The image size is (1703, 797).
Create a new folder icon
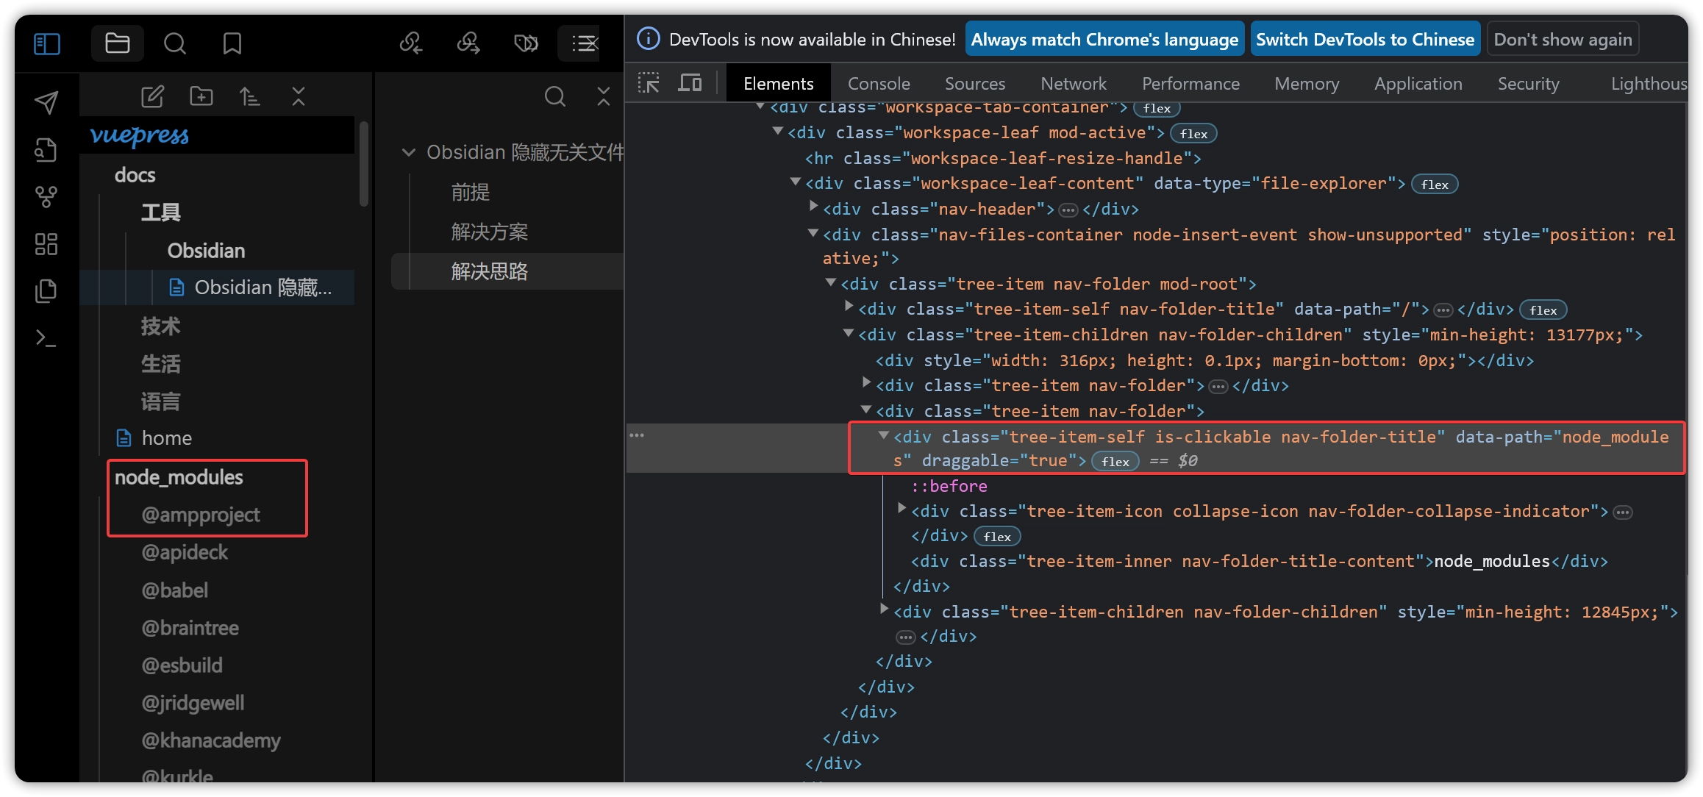tap(201, 96)
